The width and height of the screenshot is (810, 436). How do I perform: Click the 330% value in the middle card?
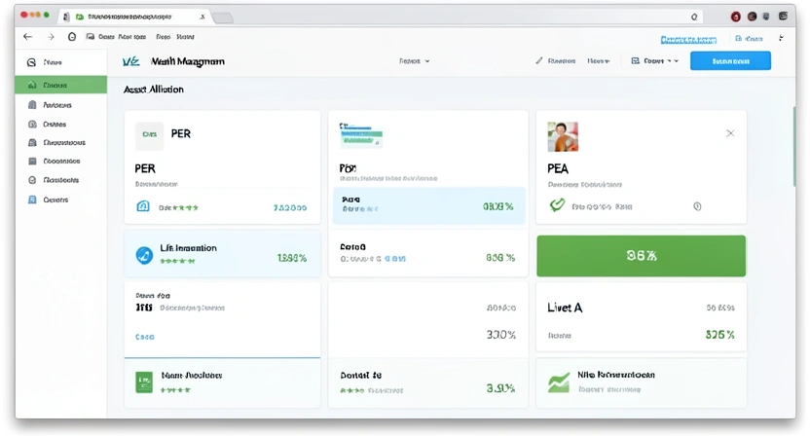[500, 335]
